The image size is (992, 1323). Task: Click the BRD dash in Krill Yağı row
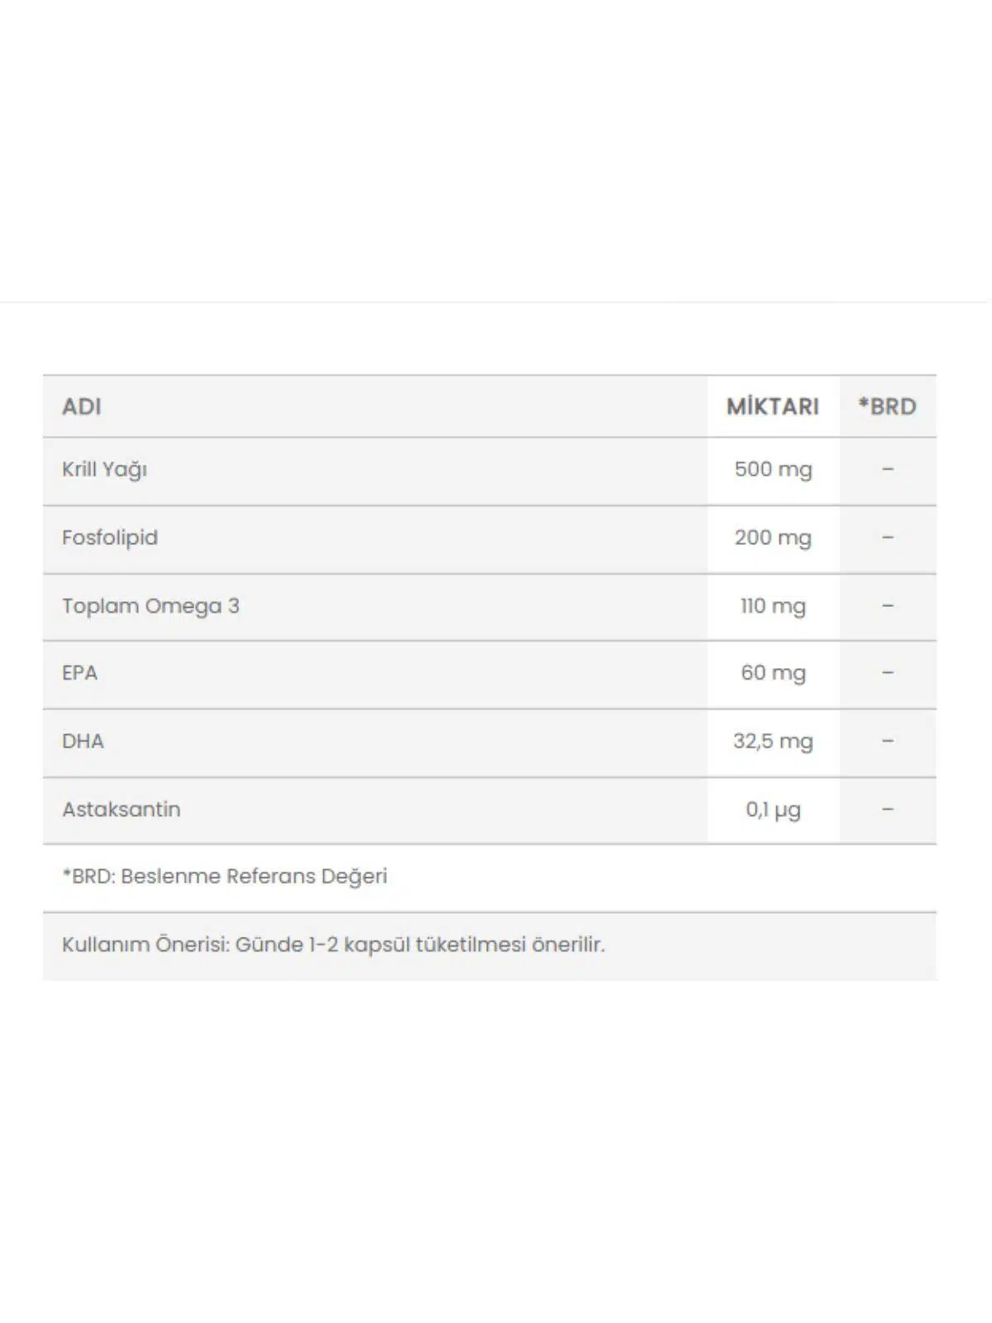[x=888, y=470]
